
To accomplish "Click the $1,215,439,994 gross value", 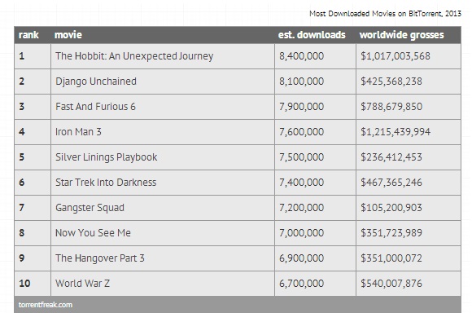I will click(x=396, y=132).
